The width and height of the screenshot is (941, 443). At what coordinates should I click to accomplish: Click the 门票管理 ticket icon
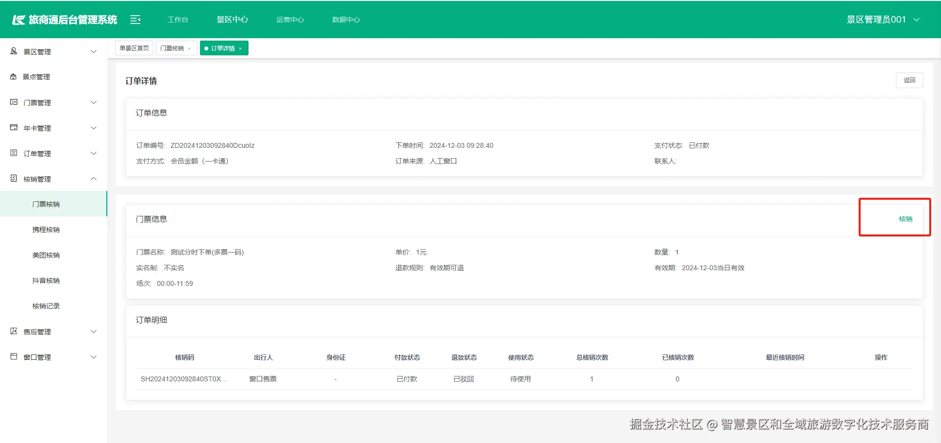[x=14, y=102]
